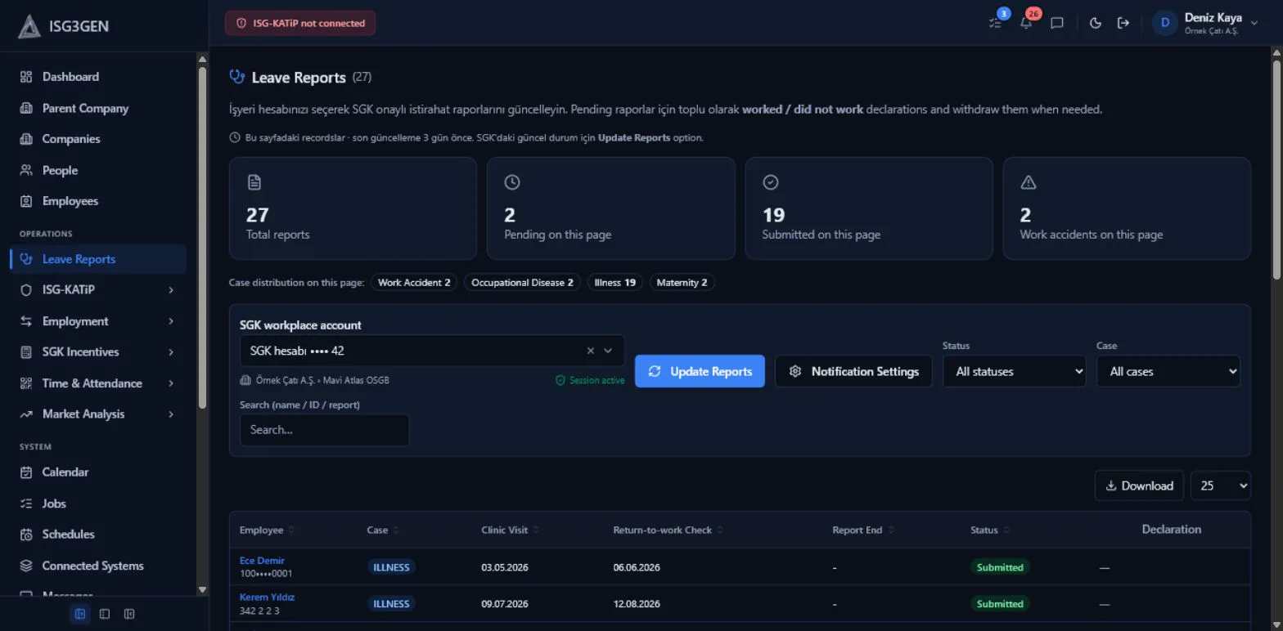The height and width of the screenshot is (631, 1283).
Task: Click the Illness 19 chip
Action: coord(614,283)
